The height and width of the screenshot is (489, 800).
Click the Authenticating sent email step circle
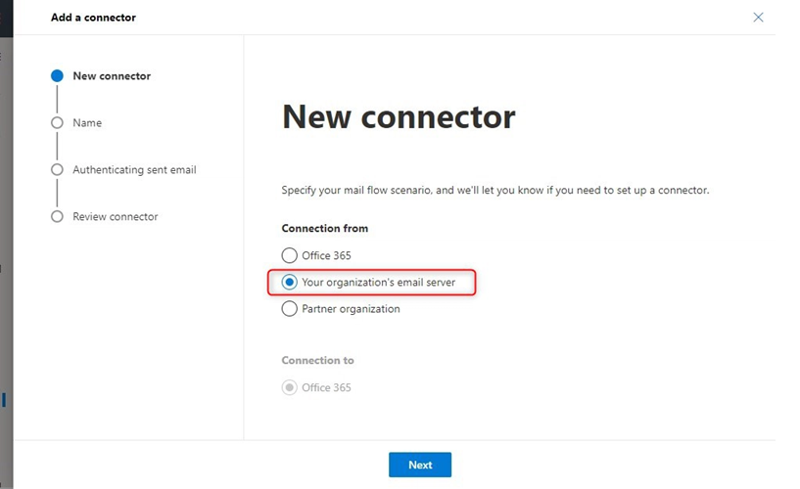pos(57,170)
